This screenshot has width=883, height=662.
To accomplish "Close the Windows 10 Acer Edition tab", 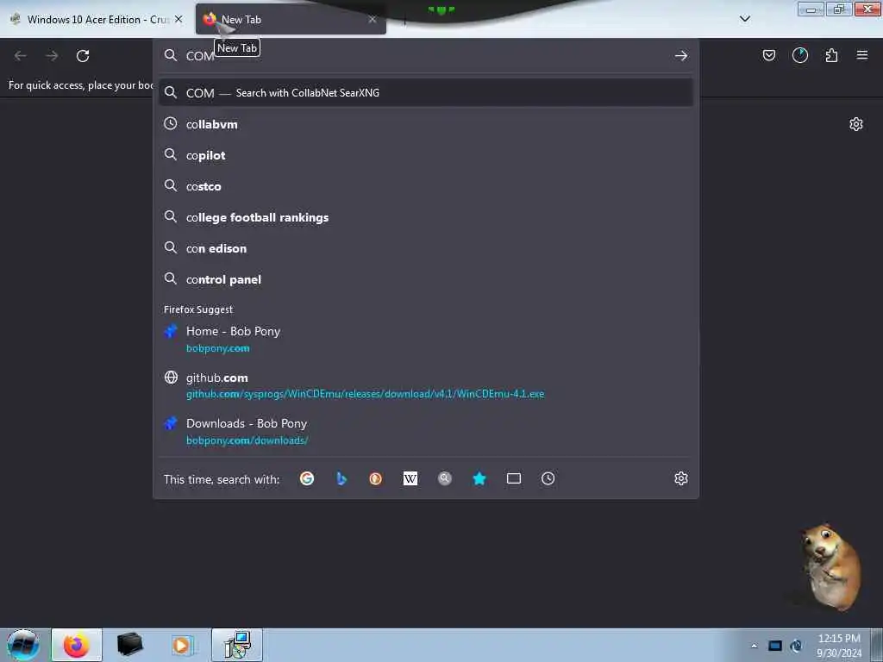I will [178, 19].
